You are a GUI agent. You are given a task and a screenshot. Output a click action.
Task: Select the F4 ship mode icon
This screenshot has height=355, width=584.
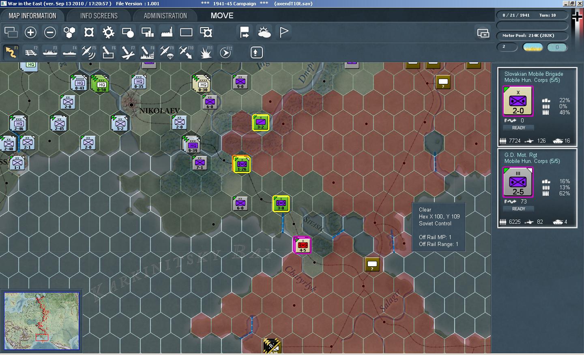[x=69, y=52]
